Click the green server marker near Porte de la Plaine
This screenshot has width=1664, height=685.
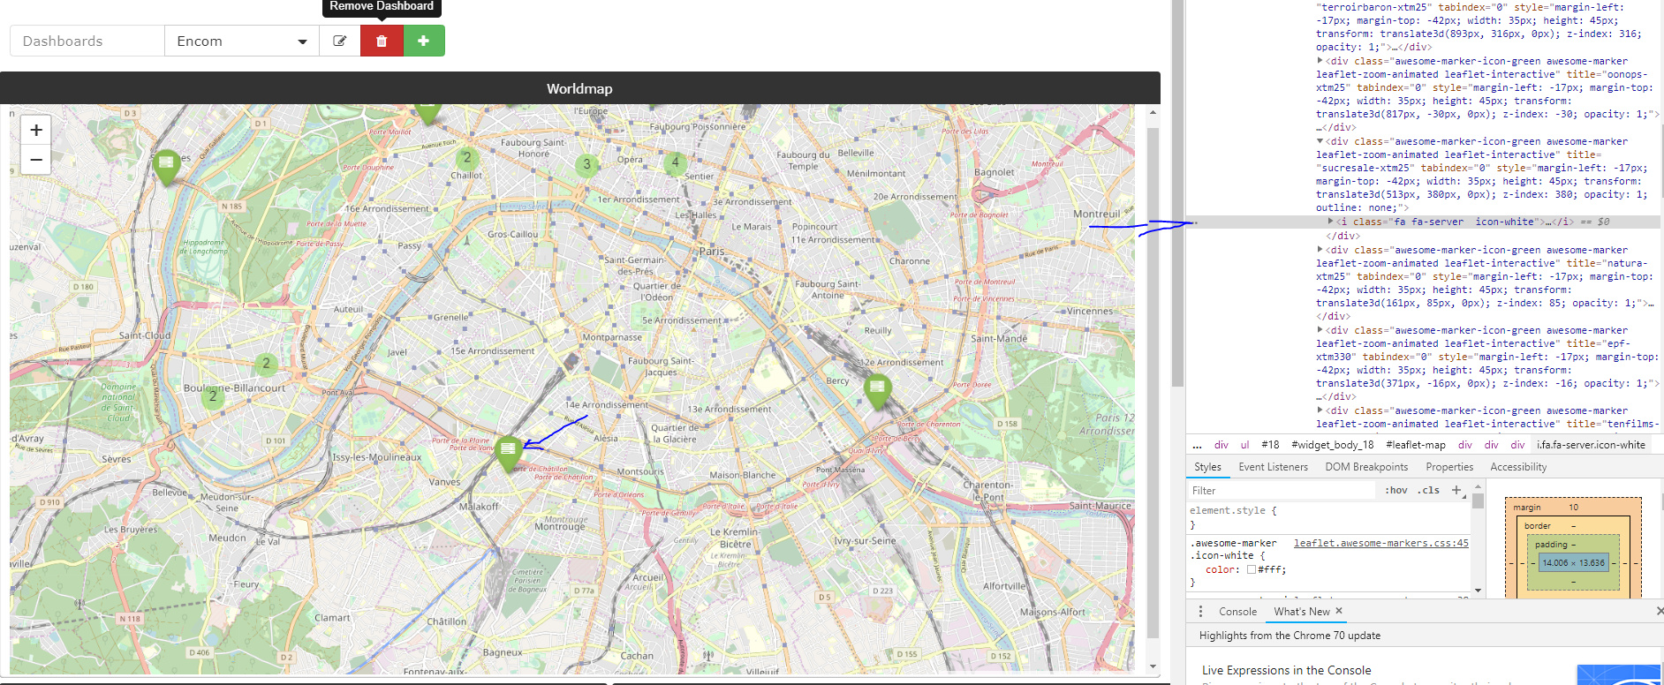click(508, 455)
